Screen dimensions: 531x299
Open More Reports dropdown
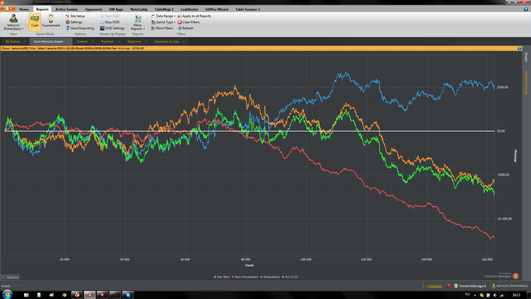[138, 23]
